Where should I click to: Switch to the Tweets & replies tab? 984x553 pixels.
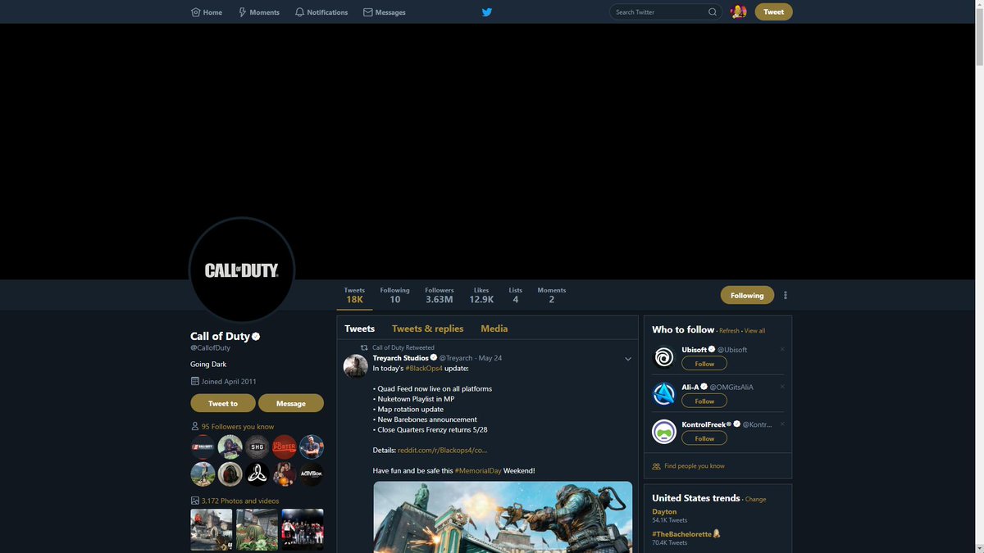tap(427, 329)
